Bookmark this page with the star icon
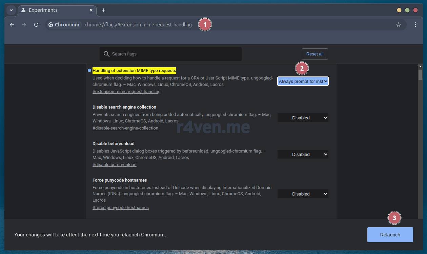Screen dimensions: 427x254 click(399, 25)
